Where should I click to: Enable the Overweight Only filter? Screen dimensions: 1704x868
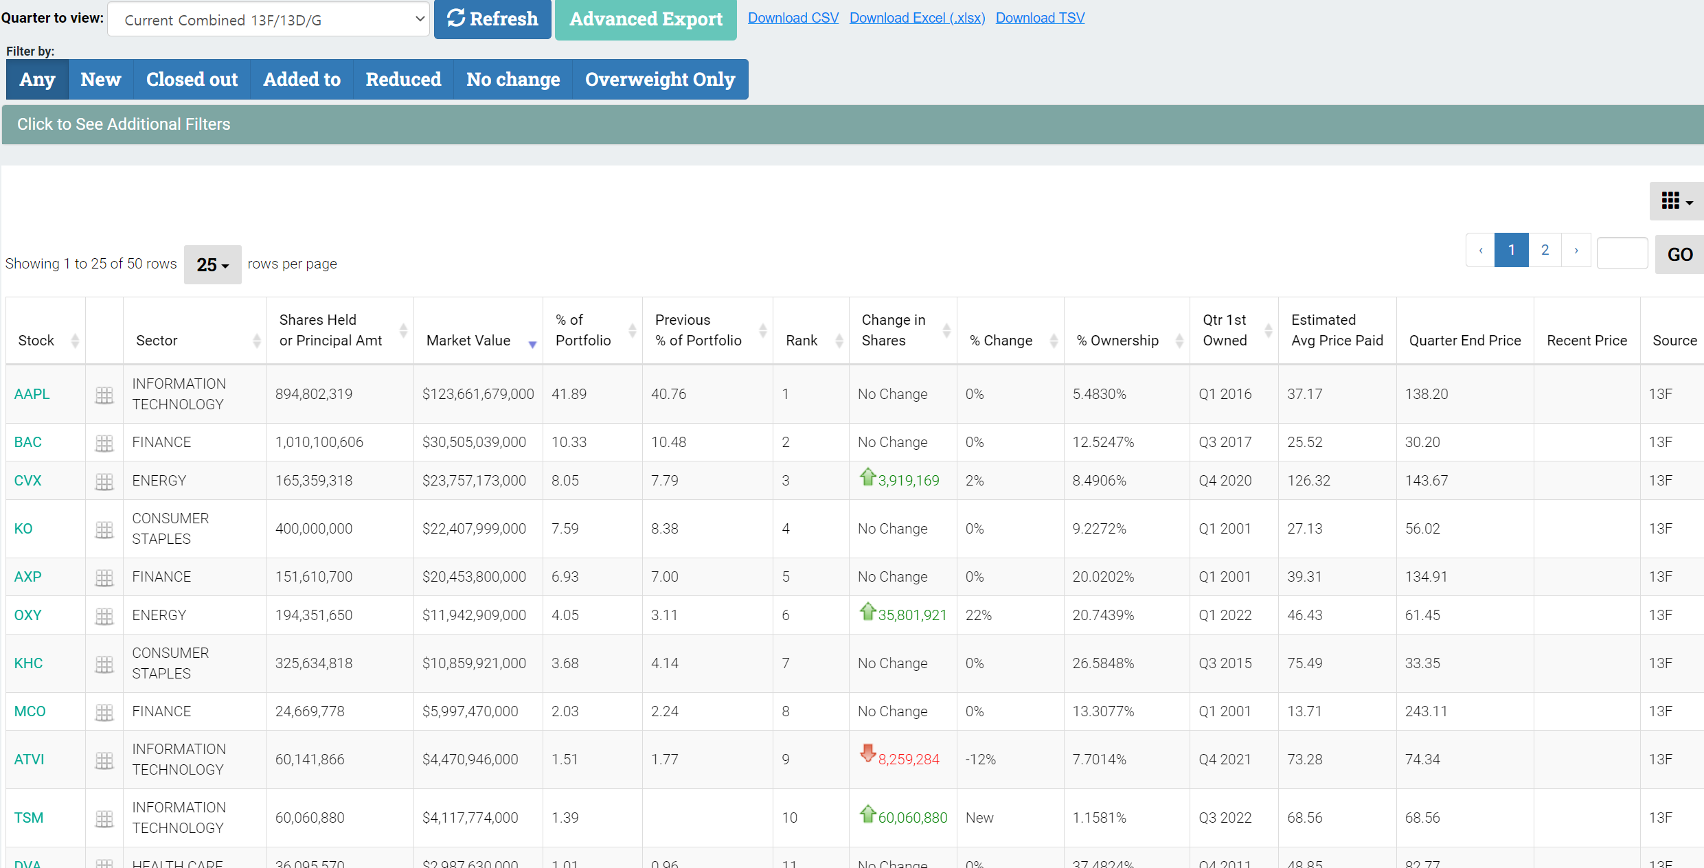click(x=659, y=80)
